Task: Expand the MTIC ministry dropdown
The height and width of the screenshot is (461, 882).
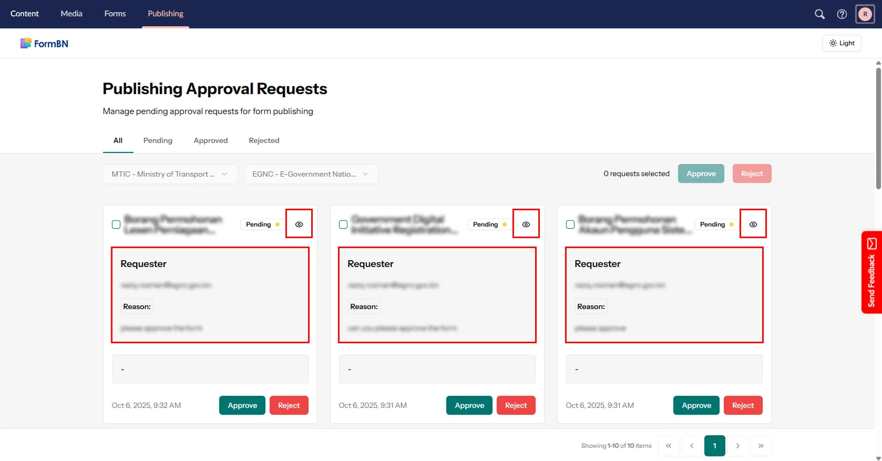Action: (170, 174)
